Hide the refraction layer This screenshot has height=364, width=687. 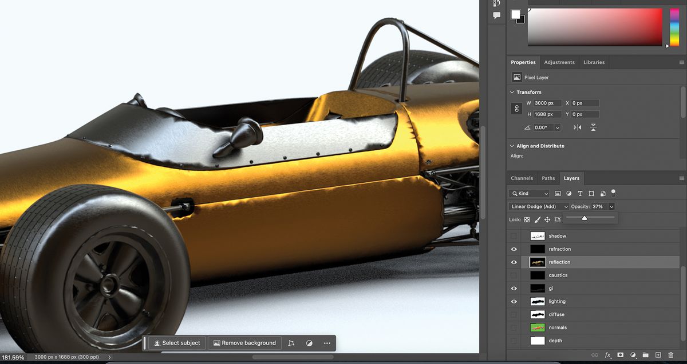514,249
